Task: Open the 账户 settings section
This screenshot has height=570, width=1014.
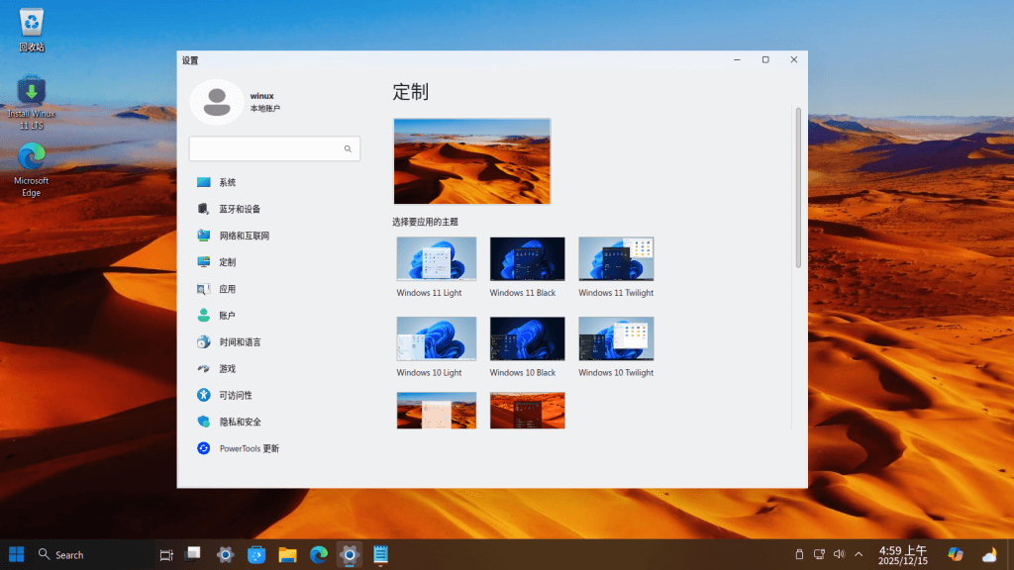Action: (x=274, y=316)
